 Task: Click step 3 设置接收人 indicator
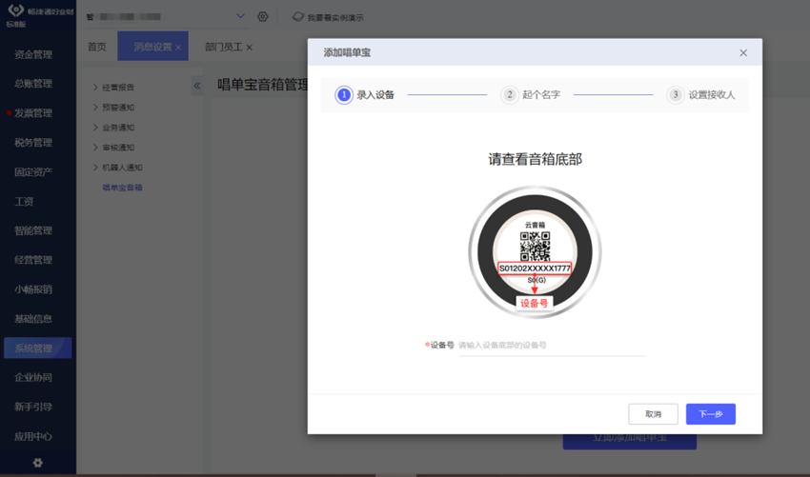(x=700, y=95)
